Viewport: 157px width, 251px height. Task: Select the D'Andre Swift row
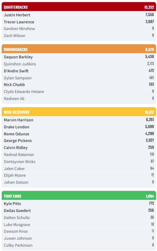79,71
